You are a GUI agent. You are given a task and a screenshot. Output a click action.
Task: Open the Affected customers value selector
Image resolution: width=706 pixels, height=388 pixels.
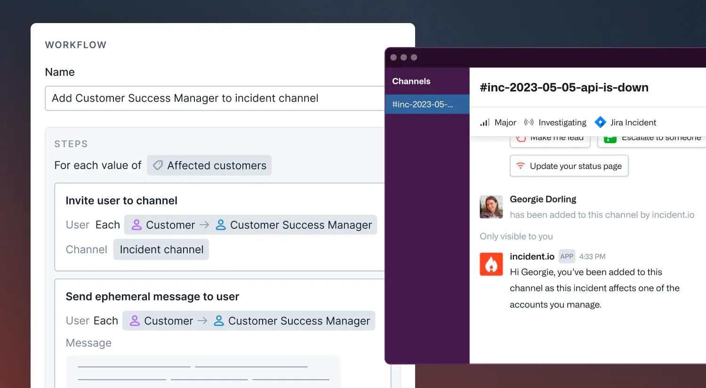tap(209, 165)
